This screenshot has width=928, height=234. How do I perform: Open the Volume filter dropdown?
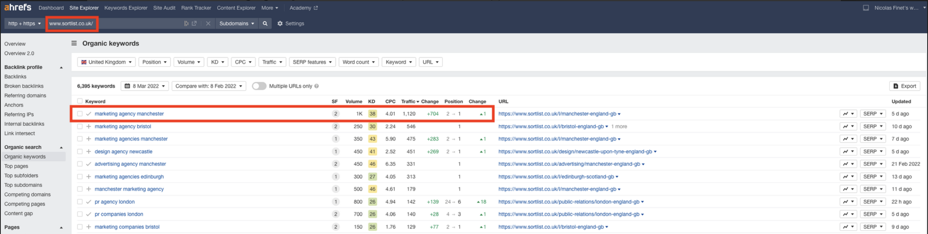click(188, 62)
